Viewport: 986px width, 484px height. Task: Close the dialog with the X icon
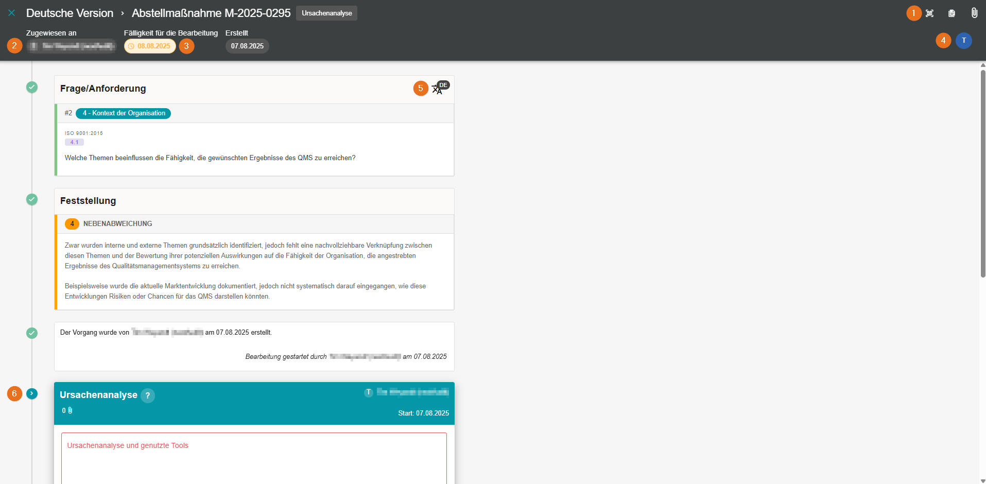(x=11, y=13)
